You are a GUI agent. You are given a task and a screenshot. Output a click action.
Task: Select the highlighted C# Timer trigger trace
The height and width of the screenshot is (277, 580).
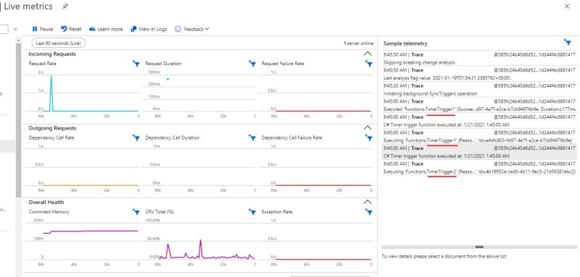click(x=479, y=152)
